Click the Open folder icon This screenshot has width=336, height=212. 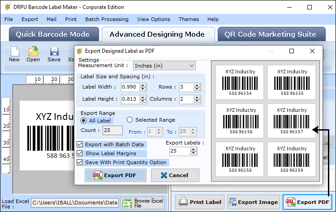pyautogui.click(x=33, y=51)
